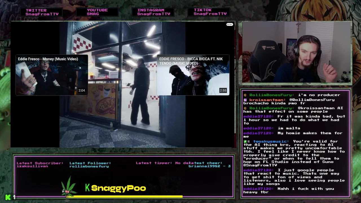Click the badge icon beside kroissantman

click(245, 100)
